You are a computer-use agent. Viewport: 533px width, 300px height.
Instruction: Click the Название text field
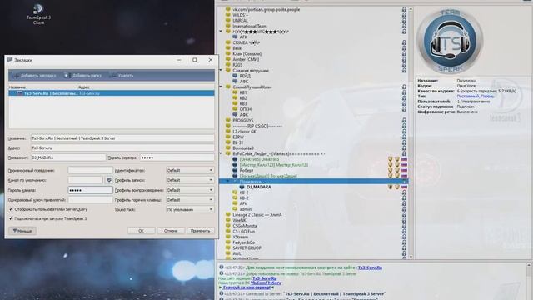122,138
